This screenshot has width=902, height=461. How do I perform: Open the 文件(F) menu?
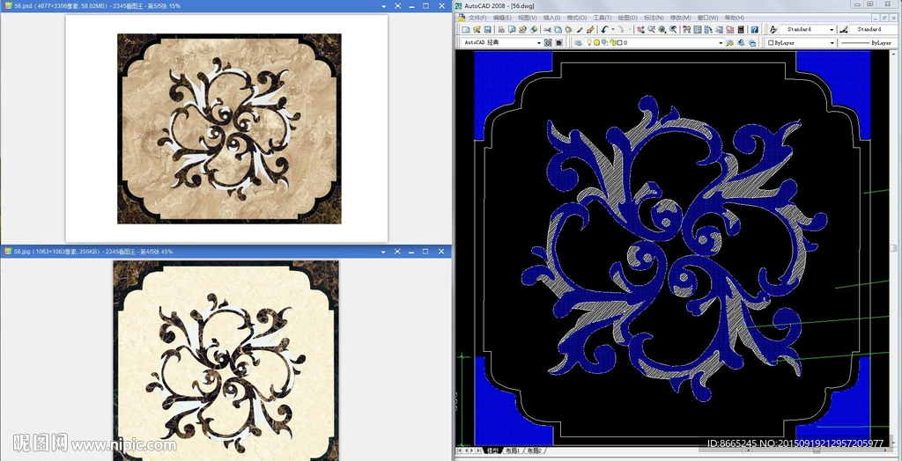click(x=477, y=18)
